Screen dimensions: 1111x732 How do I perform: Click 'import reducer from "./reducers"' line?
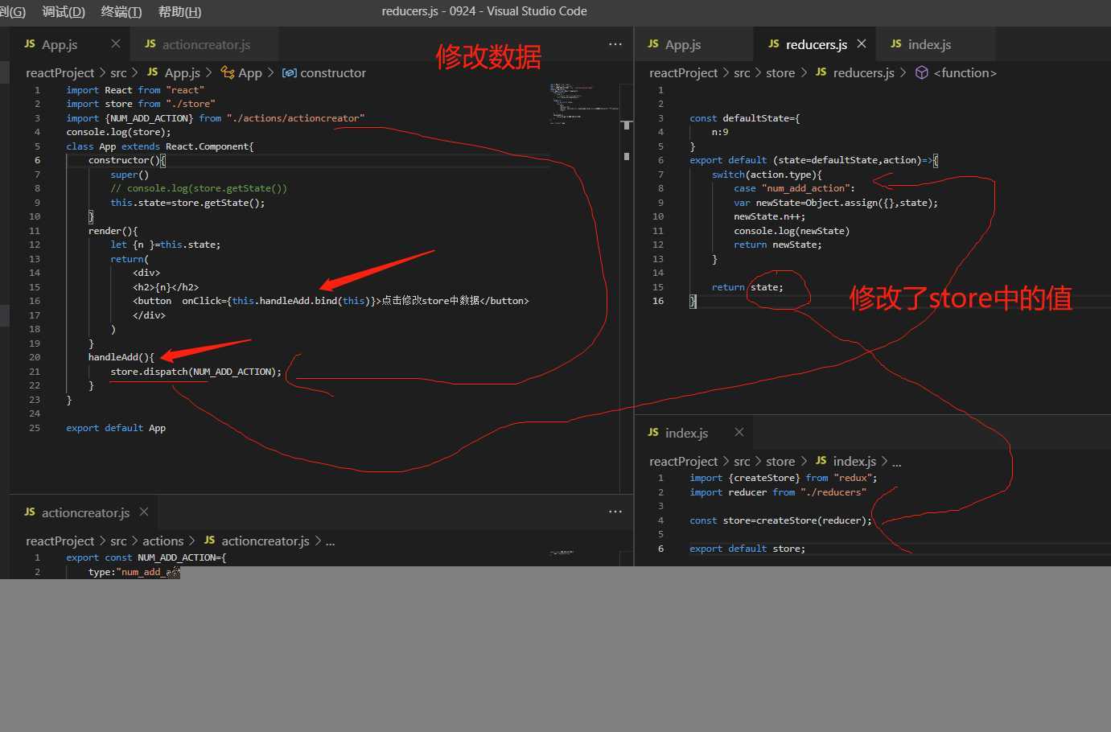tap(778, 492)
